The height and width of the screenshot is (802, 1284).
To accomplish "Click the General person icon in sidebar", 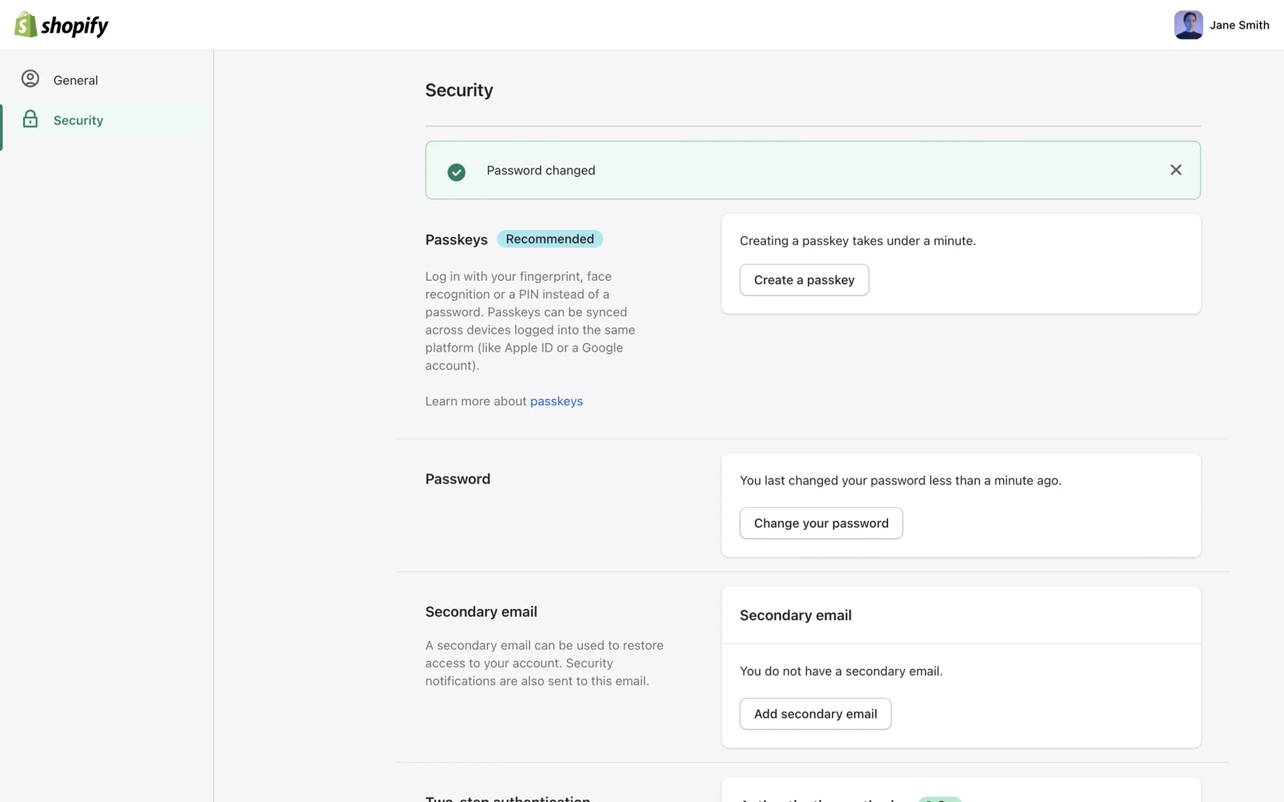I will tap(30, 79).
